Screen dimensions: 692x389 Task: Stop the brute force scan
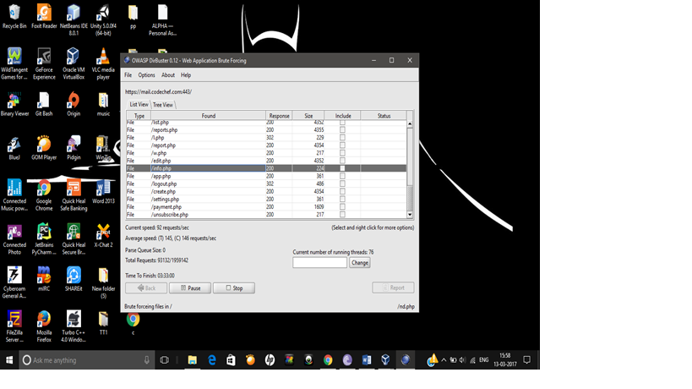(x=234, y=288)
